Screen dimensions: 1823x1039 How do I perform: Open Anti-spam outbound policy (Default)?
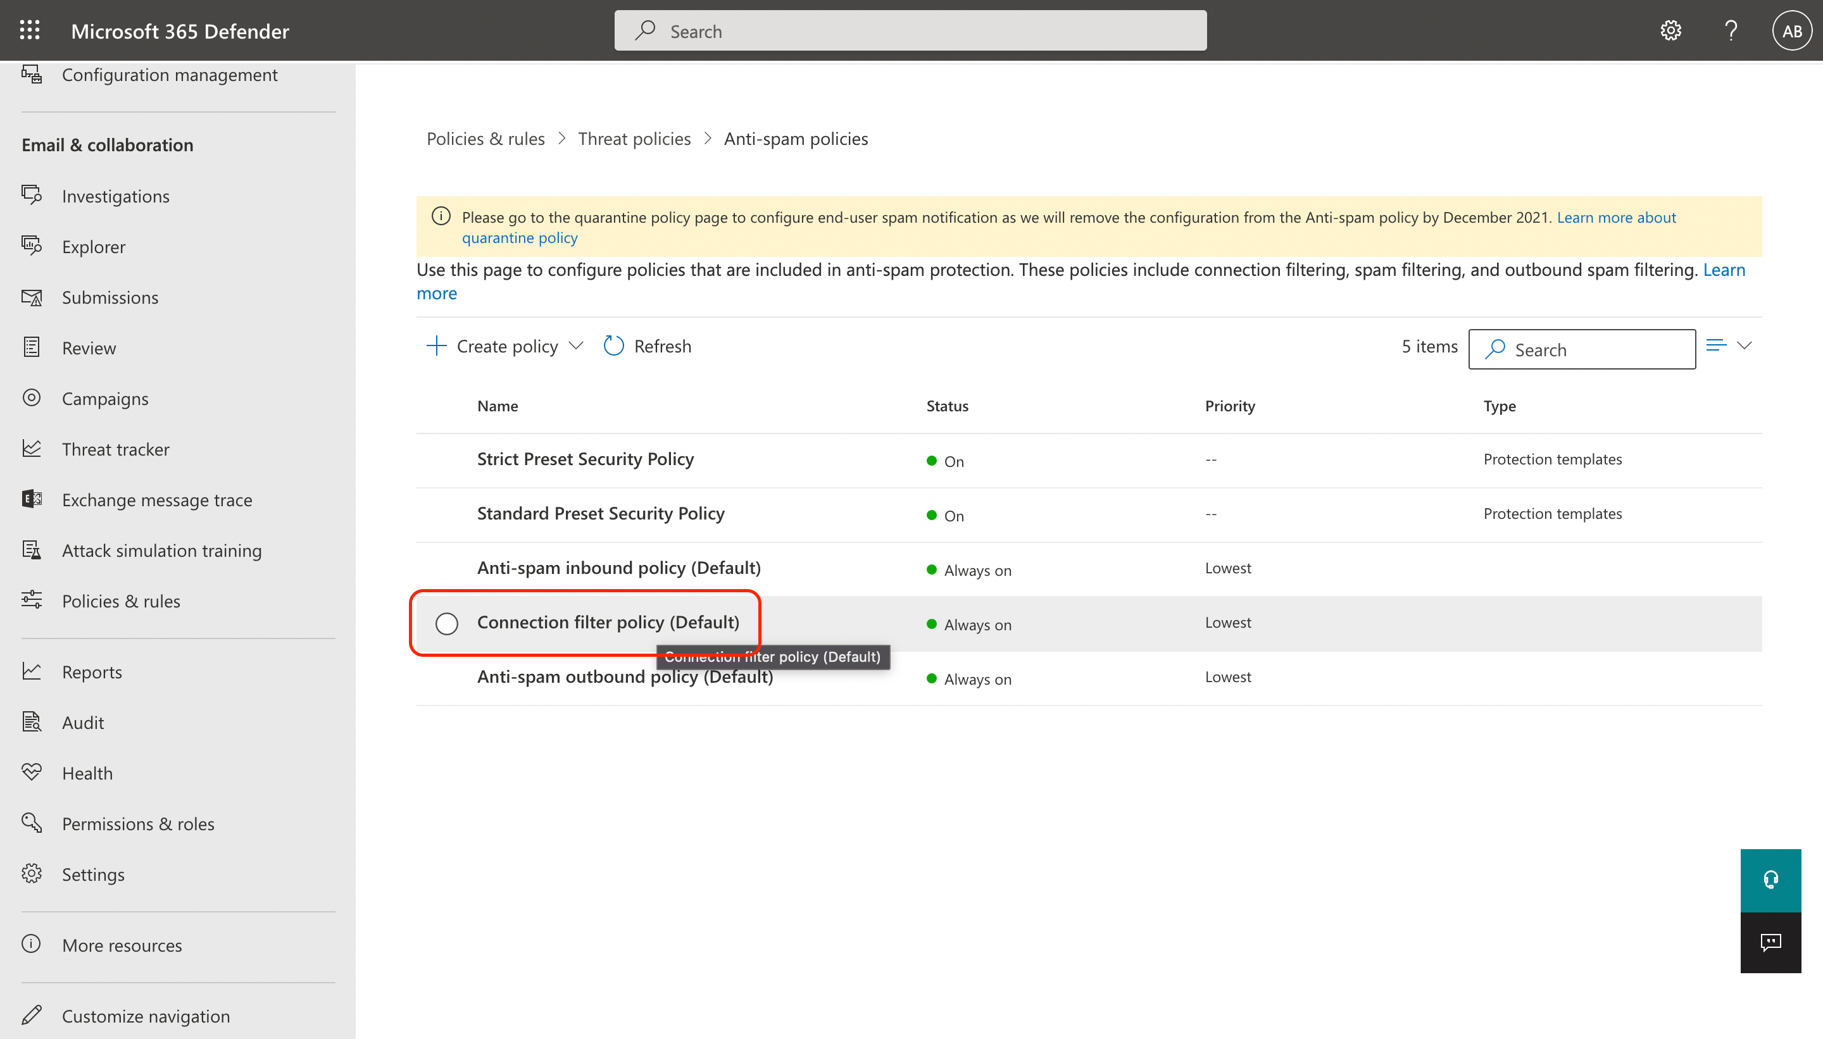(x=625, y=676)
